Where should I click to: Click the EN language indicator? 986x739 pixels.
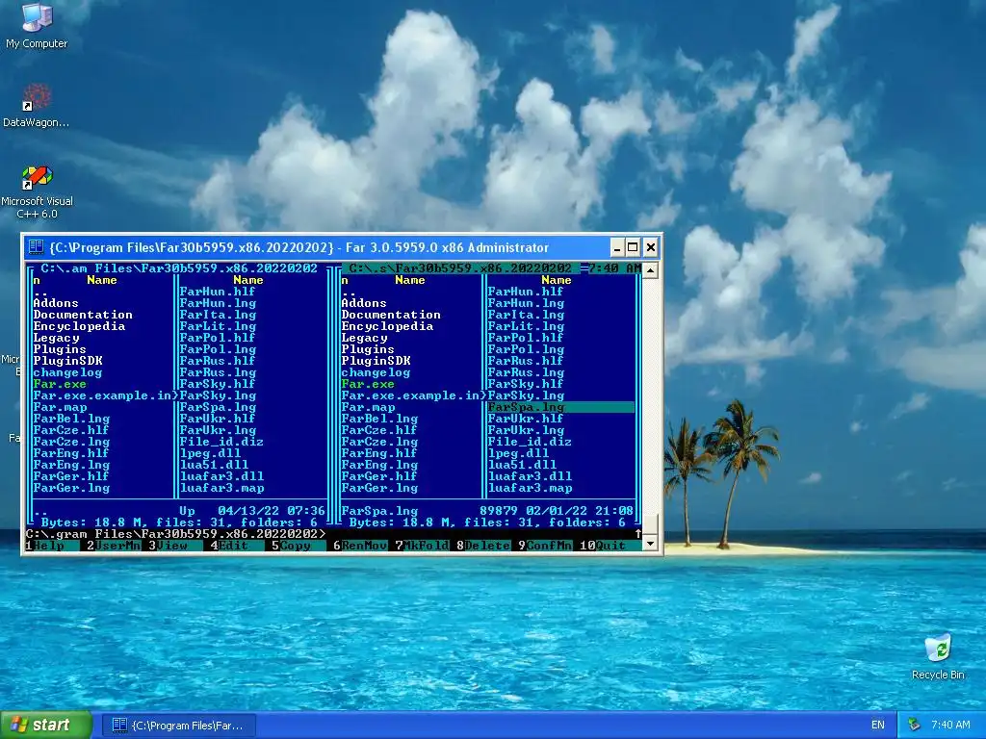(x=878, y=725)
